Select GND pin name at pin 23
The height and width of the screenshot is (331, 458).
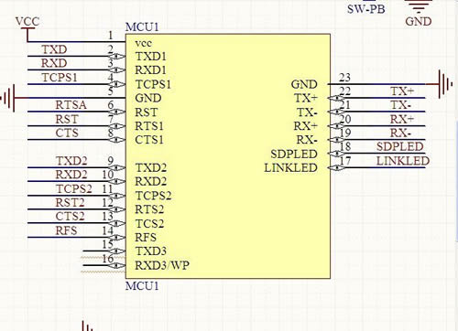point(304,84)
